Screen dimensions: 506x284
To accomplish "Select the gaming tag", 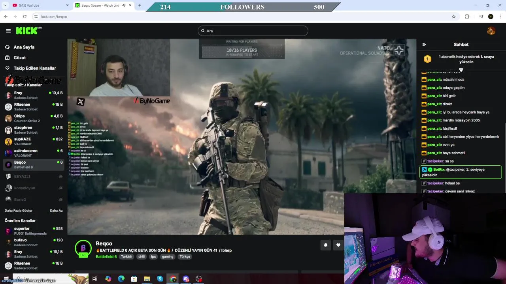I will click(168, 256).
